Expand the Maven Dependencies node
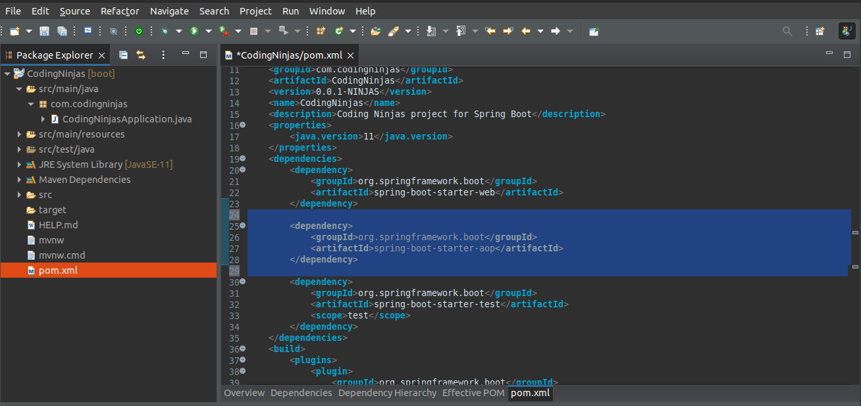 [x=18, y=179]
